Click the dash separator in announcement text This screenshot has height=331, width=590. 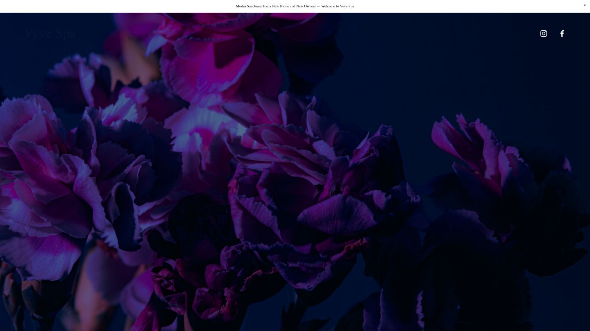coord(318,6)
